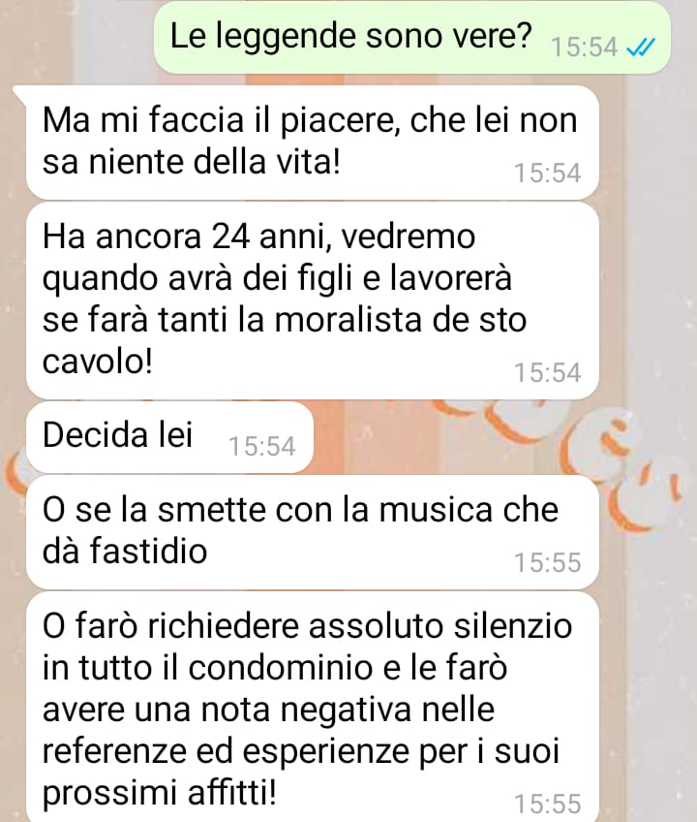Select the 'Ma mi faccia il piacere' message bubble
The width and height of the screenshot is (697, 822).
click(x=312, y=142)
